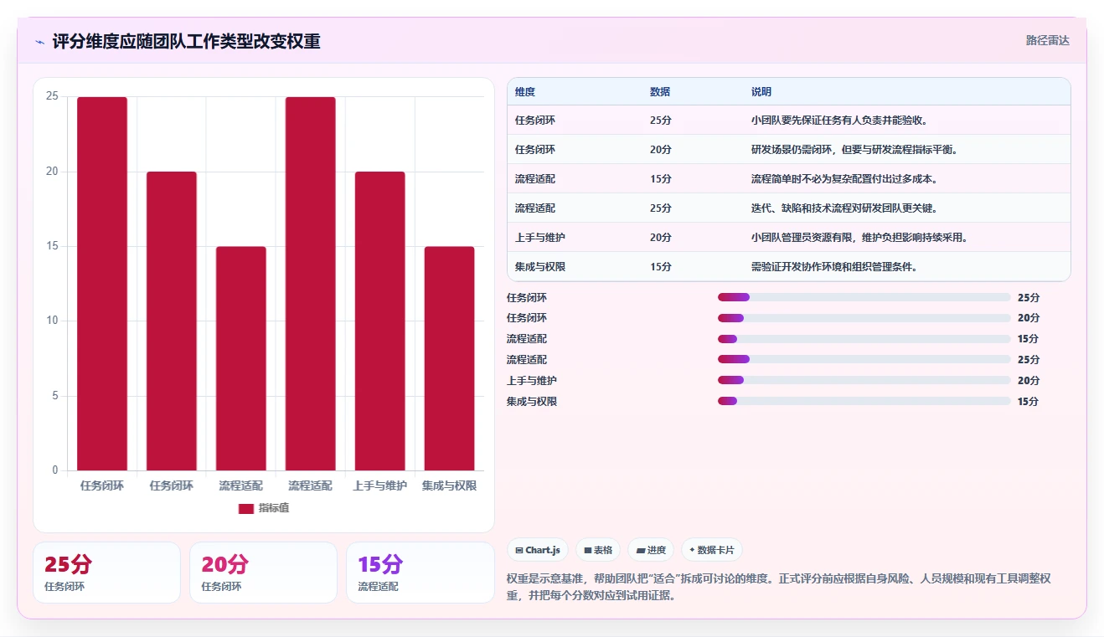Click the page title 评分维度应随团队工作类型改变权重

click(x=186, y=41)
